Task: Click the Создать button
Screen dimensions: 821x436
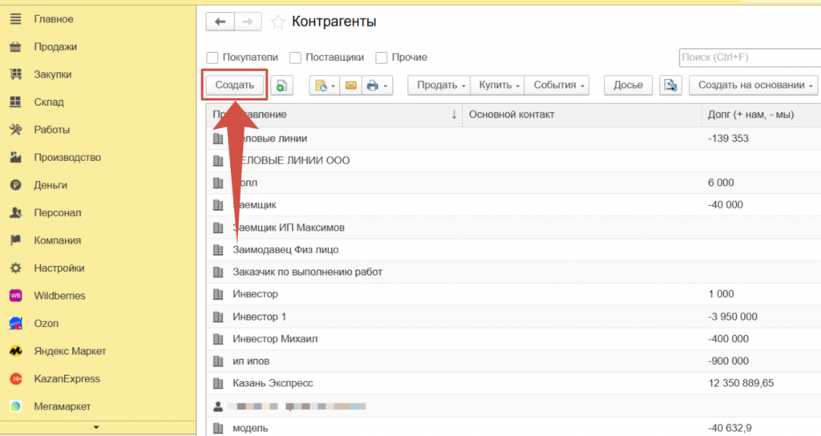Action: (234, 85)
